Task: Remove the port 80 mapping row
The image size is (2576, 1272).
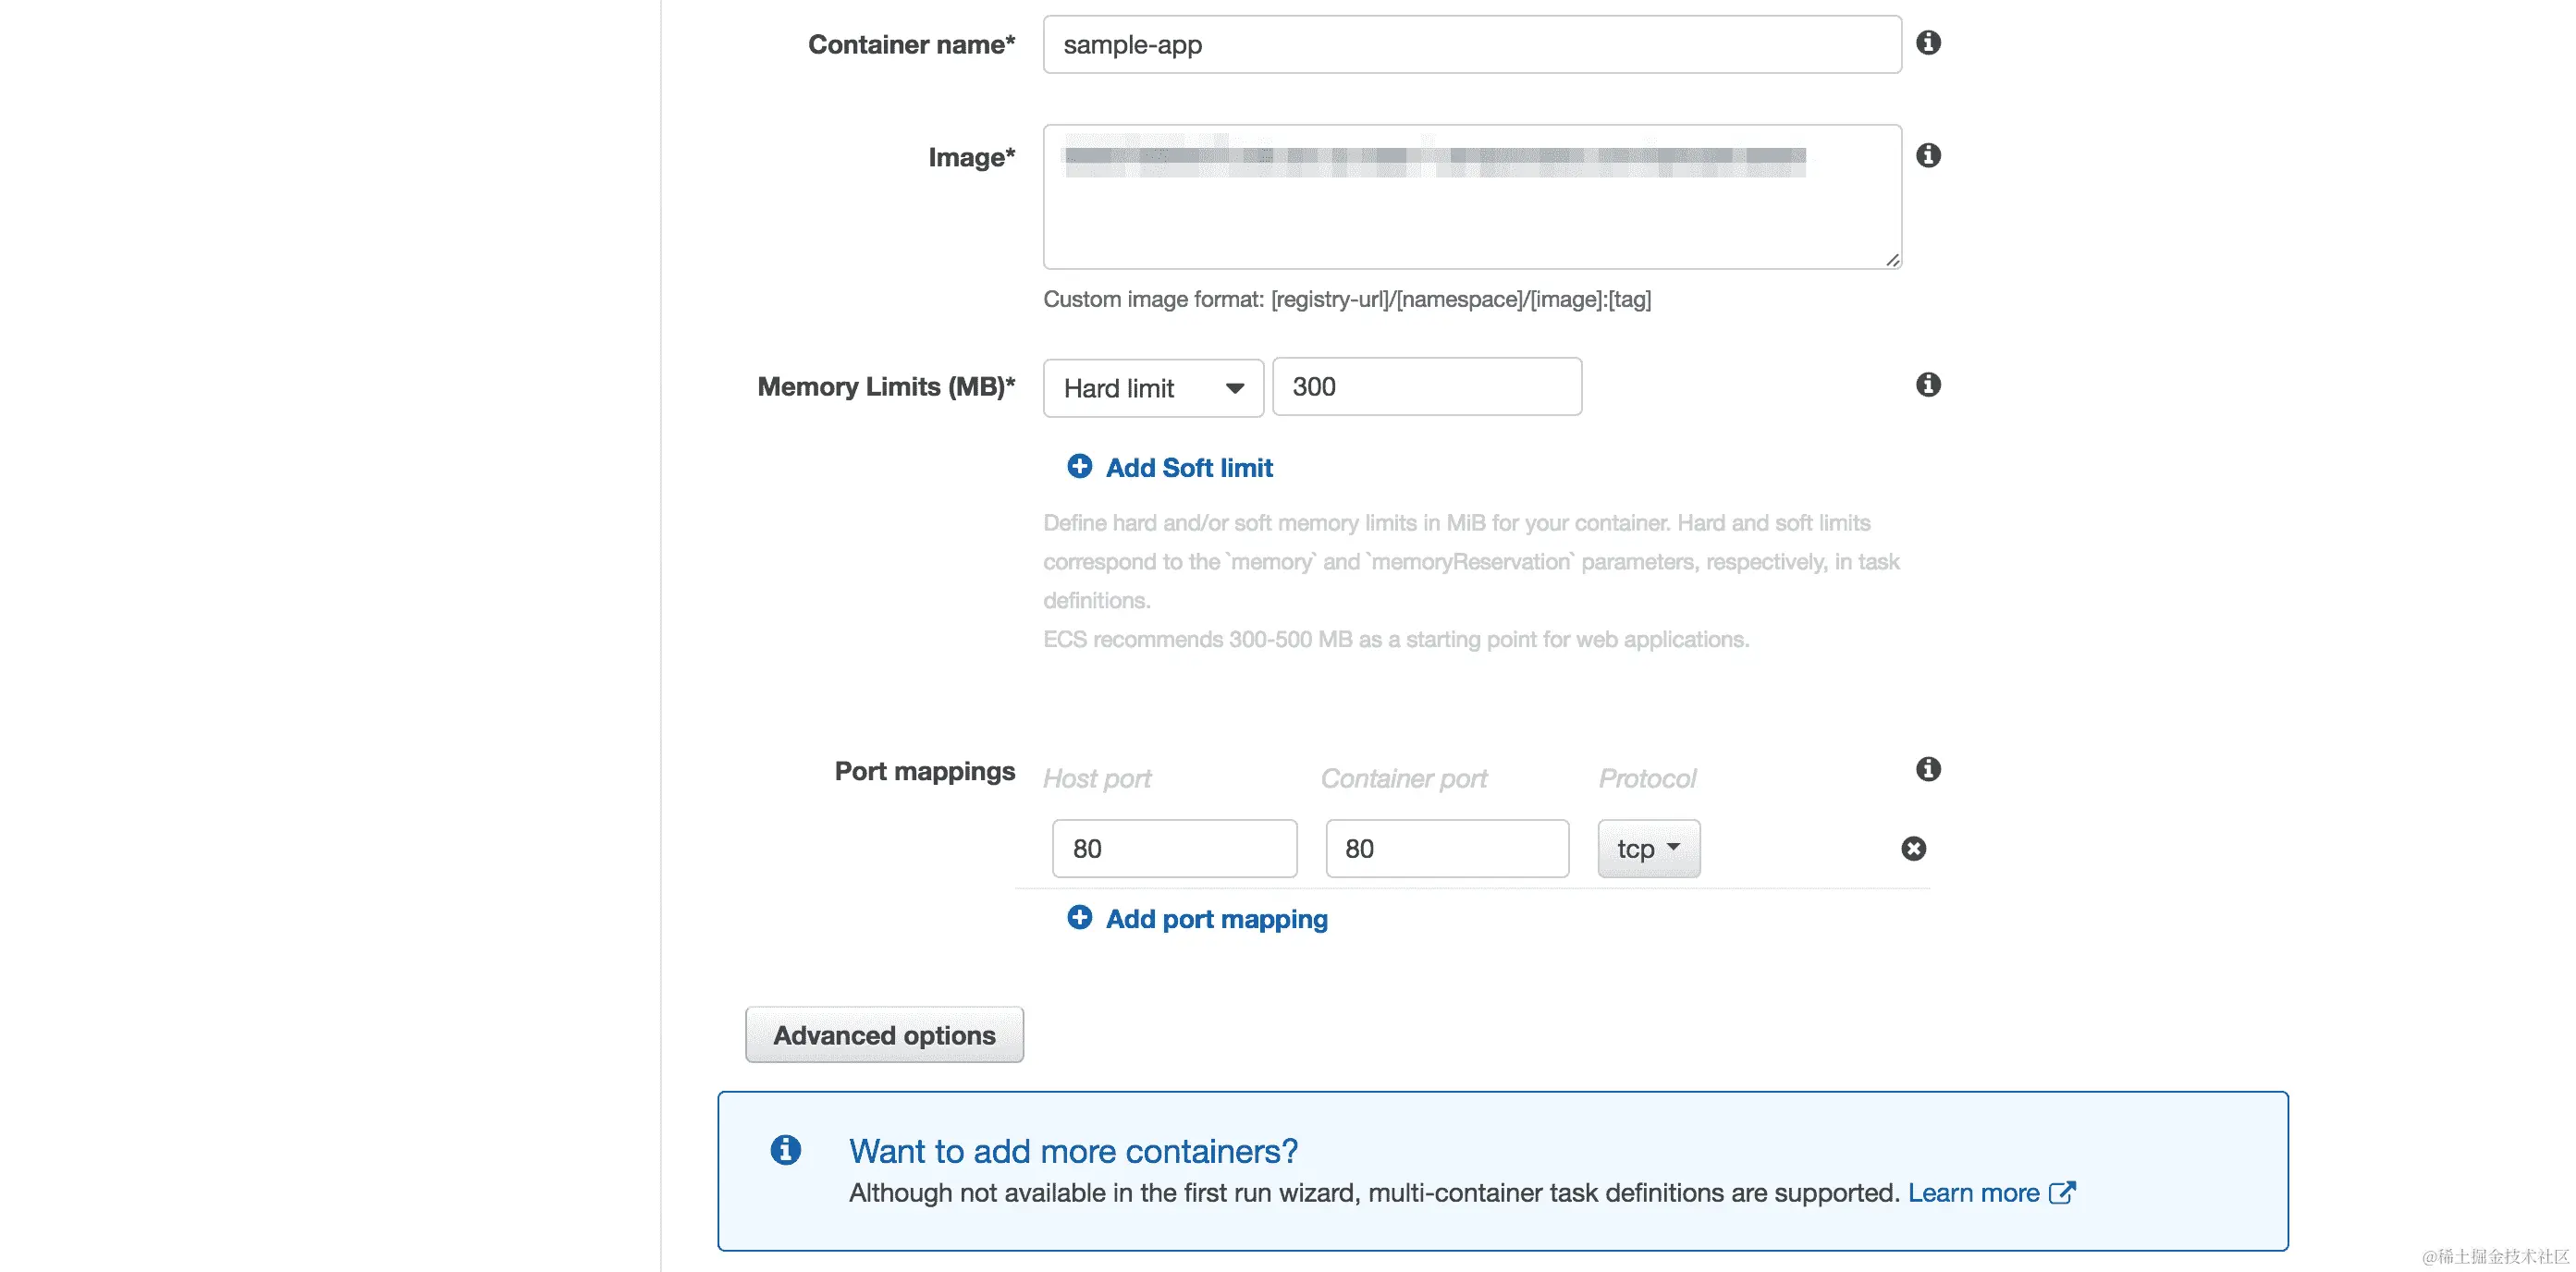Action: point(1913,849)
